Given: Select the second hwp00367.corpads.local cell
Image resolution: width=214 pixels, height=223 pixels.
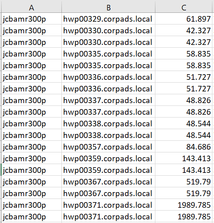Looking at the screenshot, I should point(108,193).
